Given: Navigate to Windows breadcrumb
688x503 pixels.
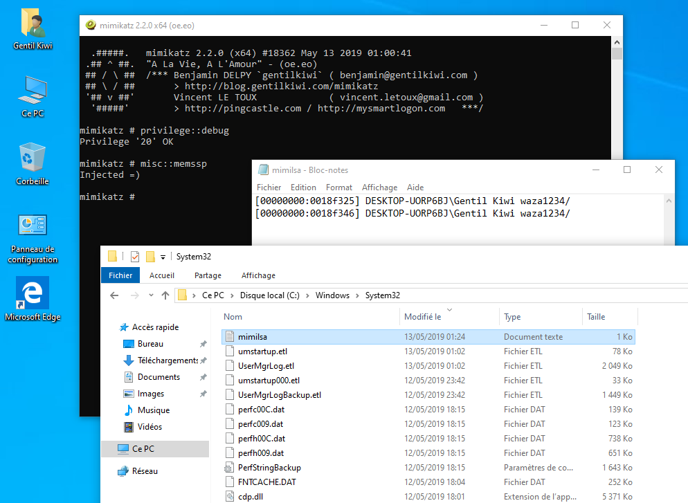Looking at the screenshot, I should (332, 295).
